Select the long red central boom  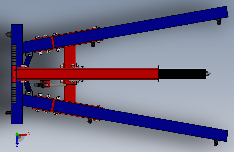87,74
